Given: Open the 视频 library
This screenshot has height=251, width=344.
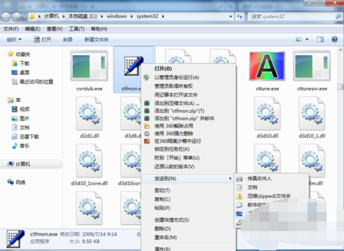Looking at the screenshot, I should click(20, 109).
